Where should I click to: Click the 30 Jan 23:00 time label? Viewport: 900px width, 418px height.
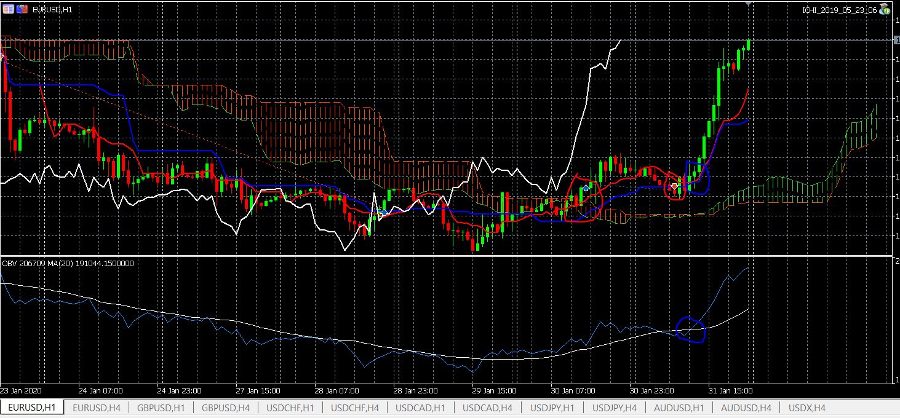click(652, 390)
